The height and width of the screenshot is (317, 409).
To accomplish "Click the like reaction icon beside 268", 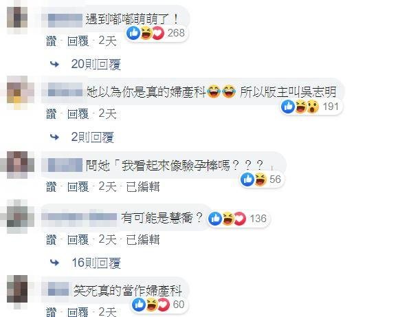I will coord(133,33).
